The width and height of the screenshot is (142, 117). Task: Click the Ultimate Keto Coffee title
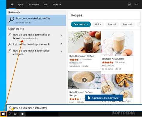tap(113, 59)
